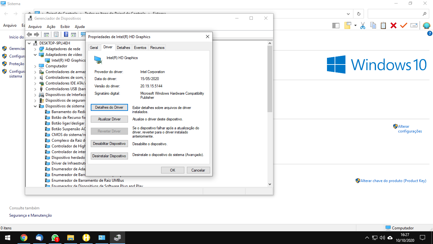This screenshot has height=244, width=433.
Task: Collapse the DESKTOP-9PLI4EH root node
Action: pos(29,43)
